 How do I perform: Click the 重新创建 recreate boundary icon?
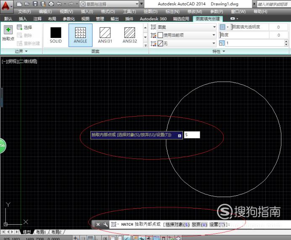tap(19, 43)
